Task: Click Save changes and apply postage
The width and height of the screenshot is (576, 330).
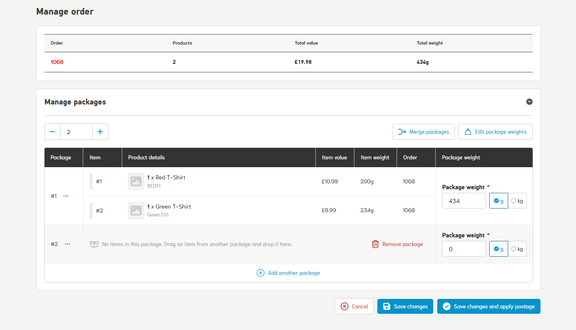Action: [488, 306]
